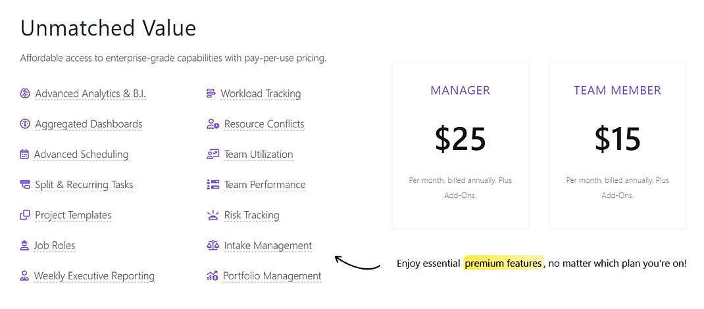This screenshot has width=704, height=309.
Task: Click the Team Utilization presenter icon
Action: point(213,154)
